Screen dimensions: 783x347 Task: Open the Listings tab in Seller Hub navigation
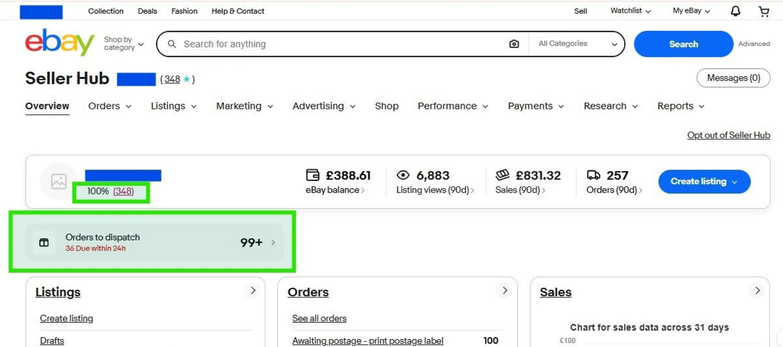174,106
